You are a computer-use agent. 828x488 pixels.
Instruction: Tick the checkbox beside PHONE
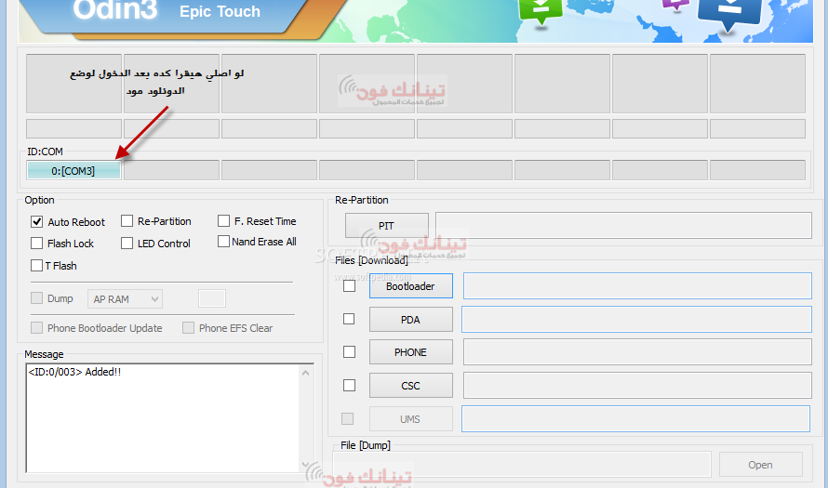click(349, 351)
